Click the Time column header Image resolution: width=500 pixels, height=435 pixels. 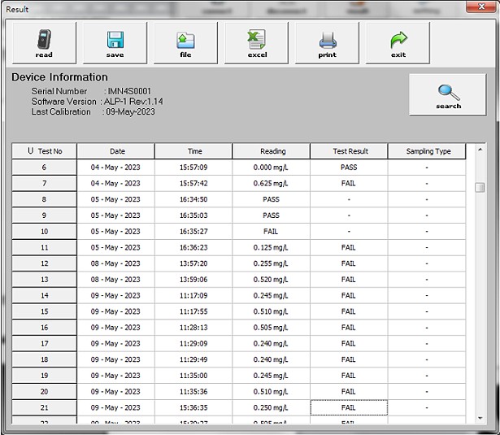click(x=193, y=151)
